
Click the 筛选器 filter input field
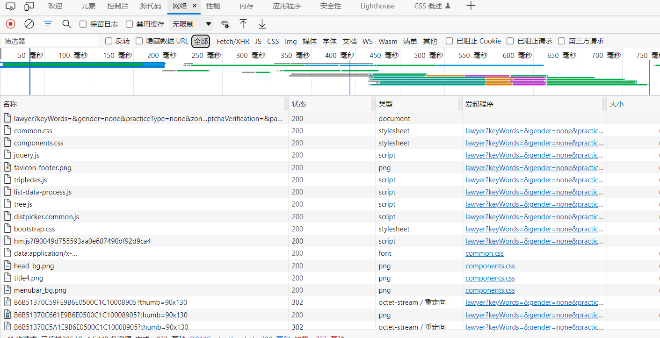pyautogui.click(x=49, y=41)
